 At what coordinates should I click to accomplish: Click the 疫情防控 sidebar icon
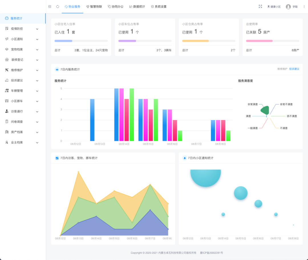pyautogui.click(x=7, y=29)
